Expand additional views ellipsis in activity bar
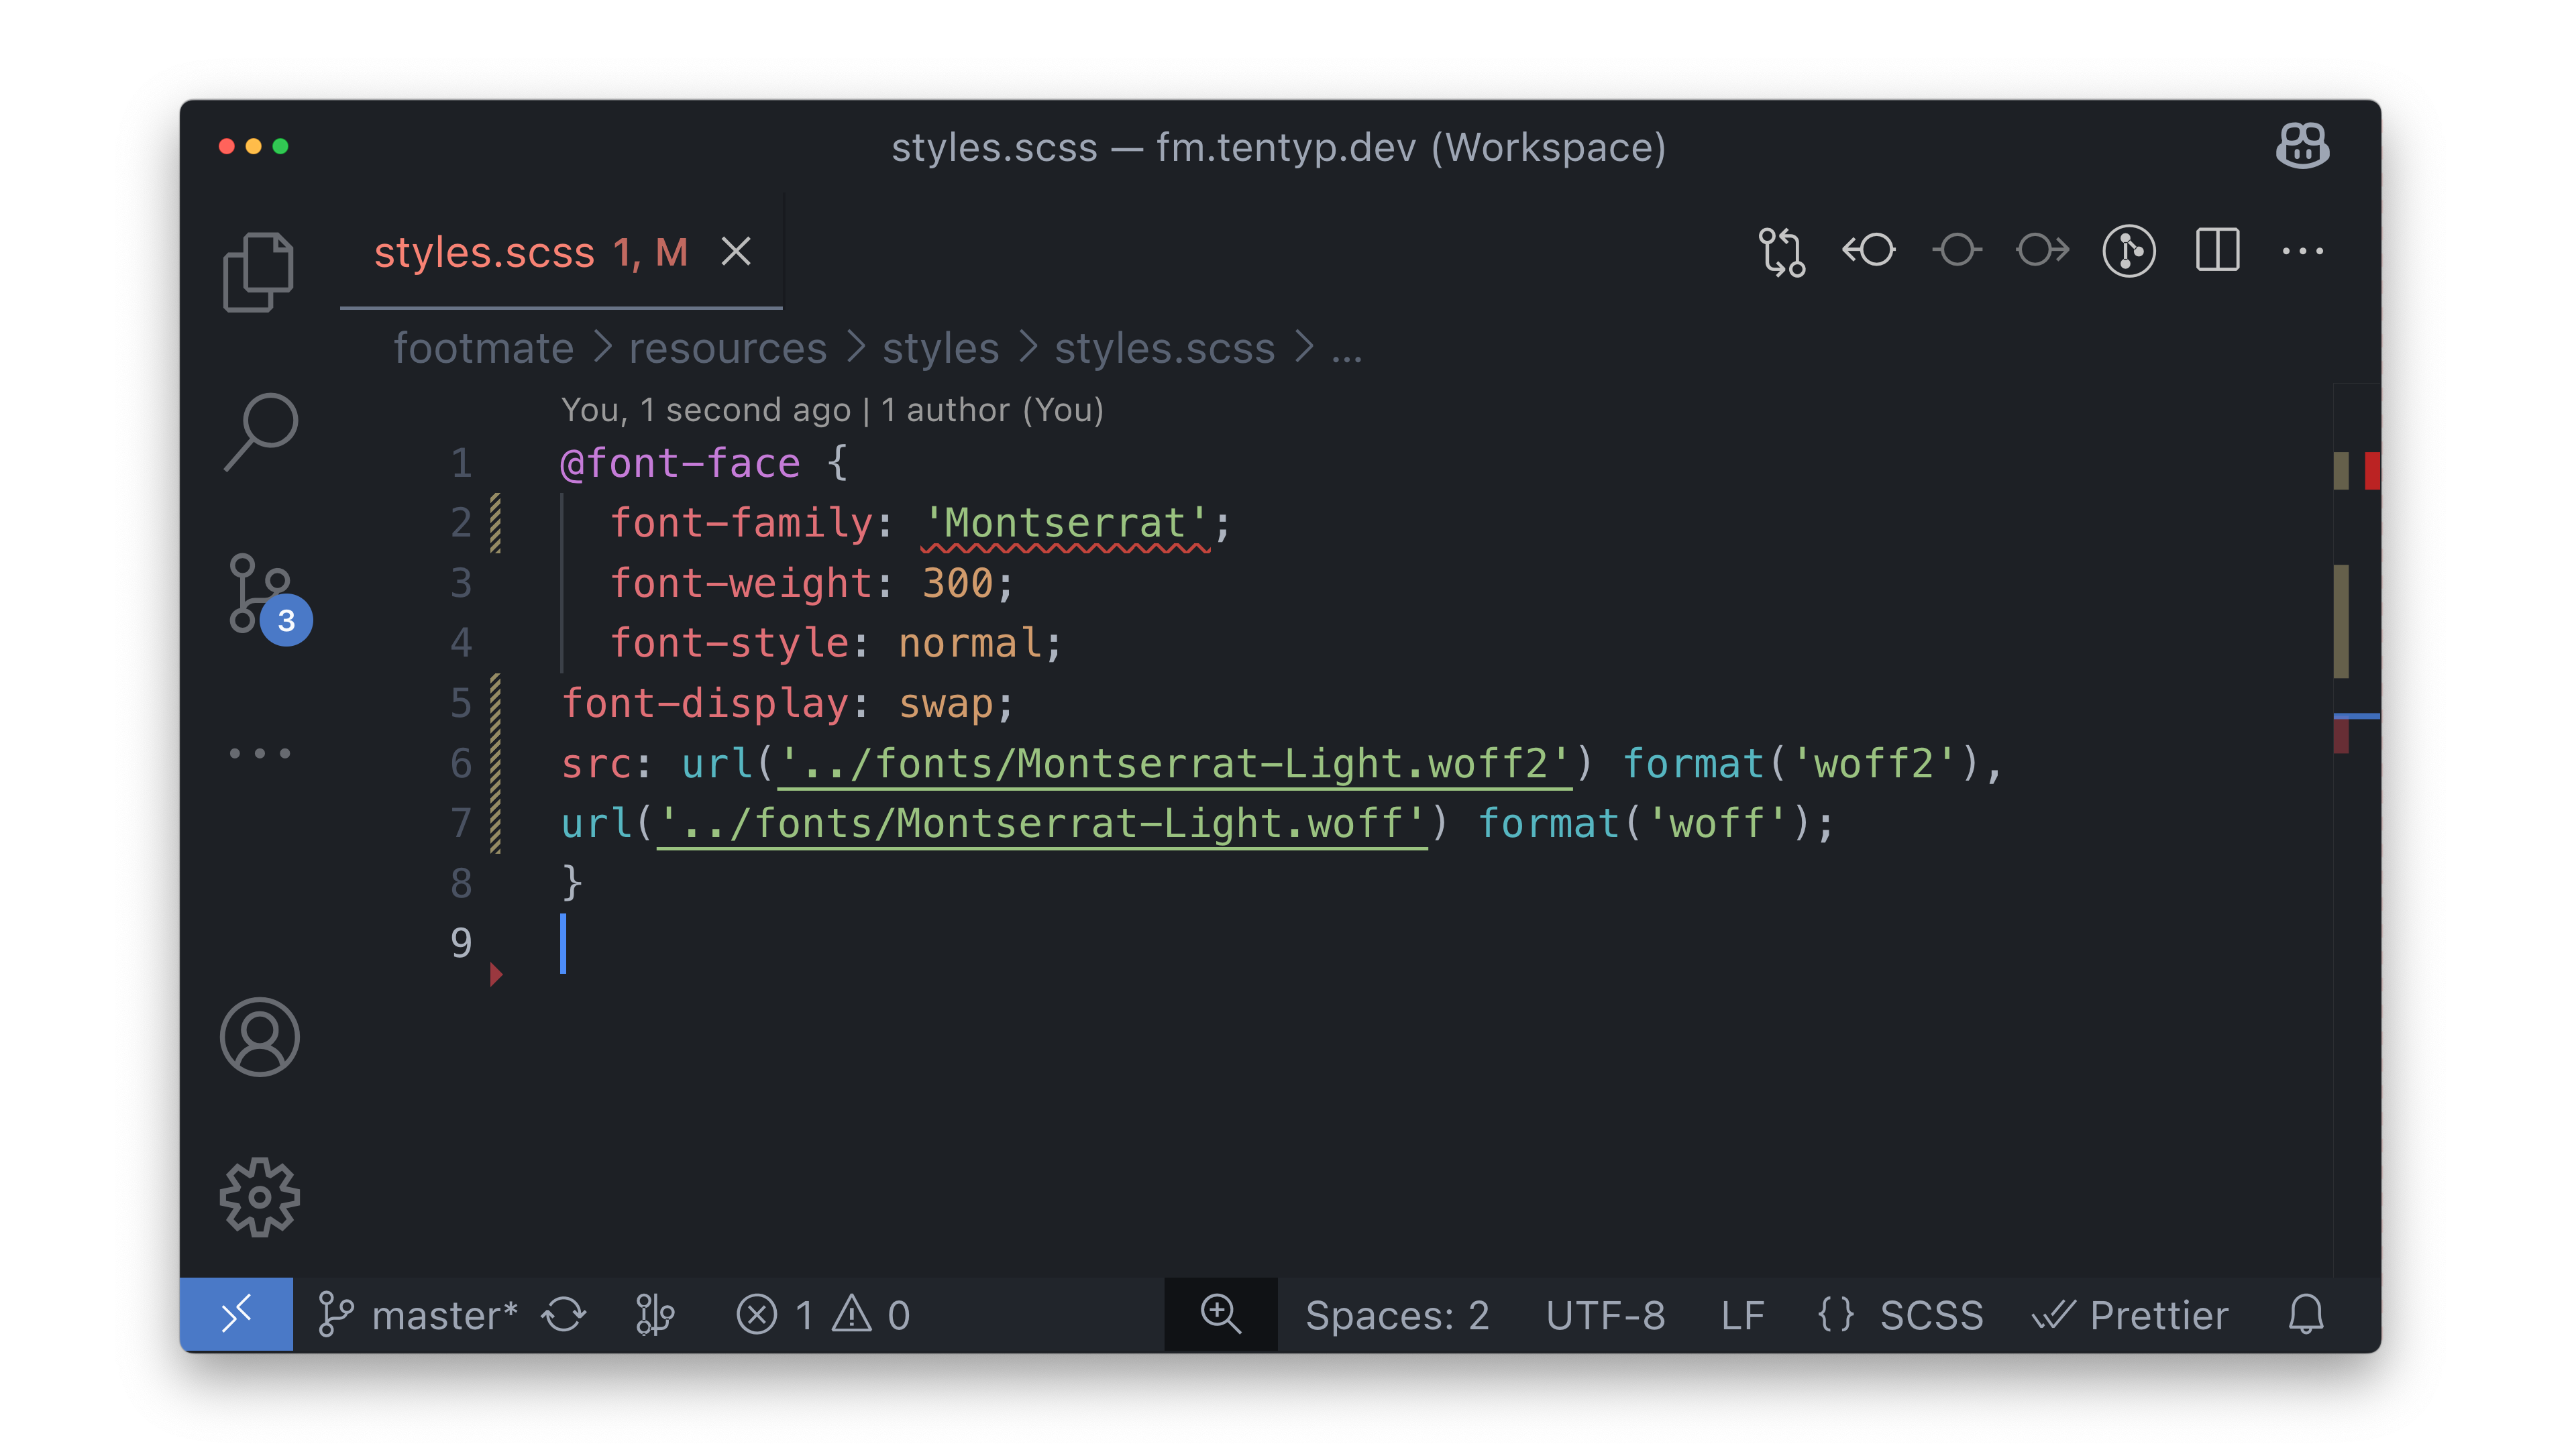2576x1450 pixels. pos(260,753)
